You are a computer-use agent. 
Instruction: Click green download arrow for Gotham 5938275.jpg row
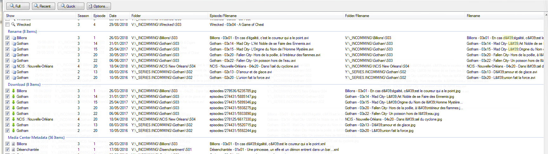coord(14,108)
